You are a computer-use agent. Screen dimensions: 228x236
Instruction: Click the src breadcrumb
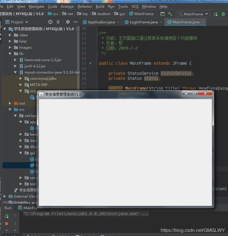(x=53, y=14)
